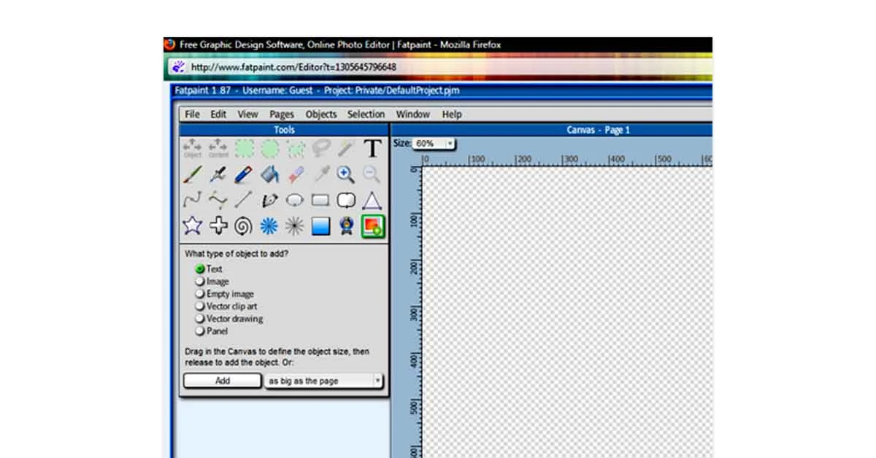
Task: Select the Text tool
Action: (x=371, y=149)
